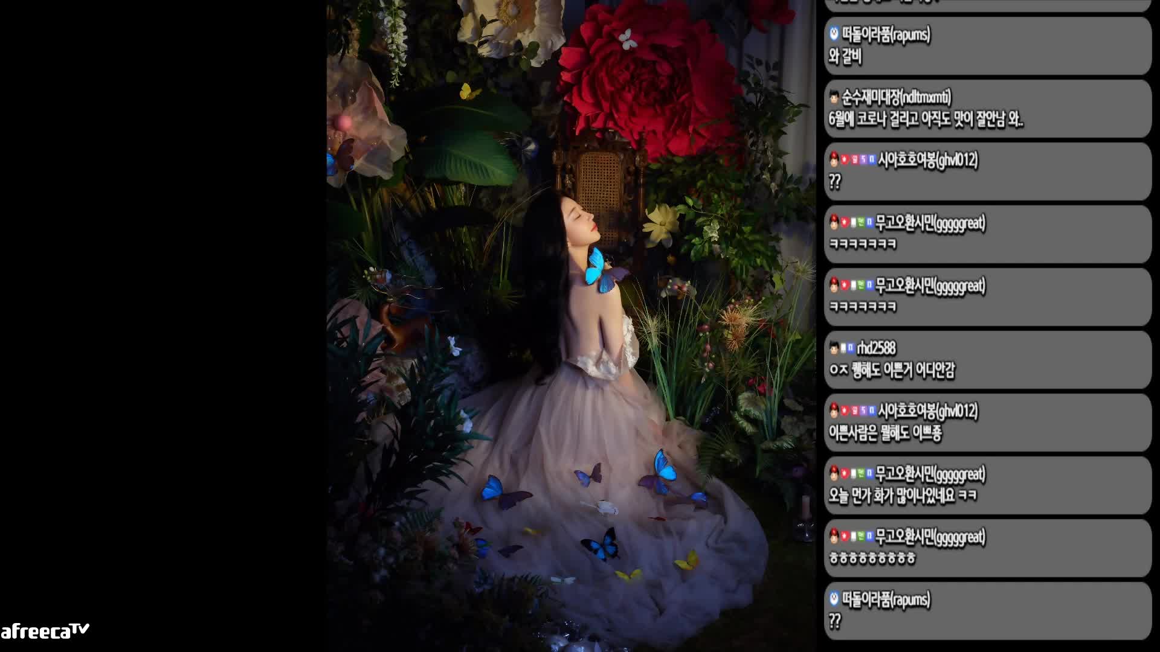Click purple badge on 시아호호여봉's first '??' message
The width and height of the screenshot is (1160, 652).
[x=863, y=159]
